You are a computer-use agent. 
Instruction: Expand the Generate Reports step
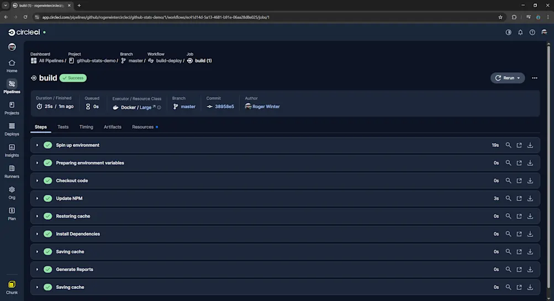37,269
